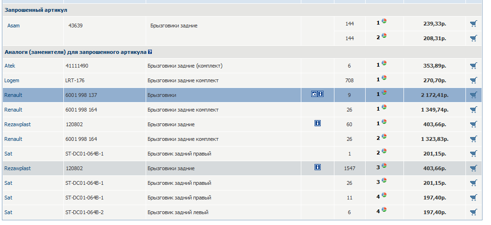This screenshot has width=491, height=225.
Task: Add Logem LRT-176 to shopping cart
Action: click(473, 80)
